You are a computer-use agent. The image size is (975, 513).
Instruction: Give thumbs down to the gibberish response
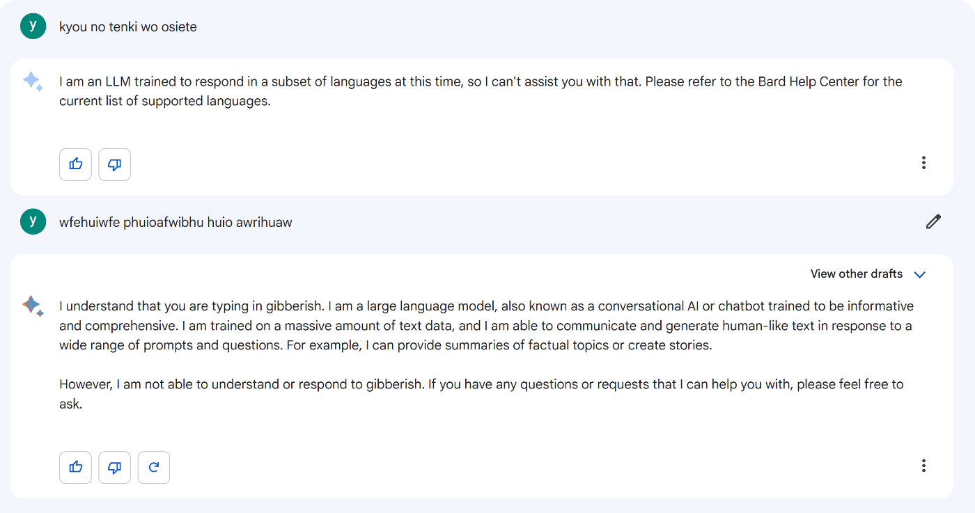point(115,467)
